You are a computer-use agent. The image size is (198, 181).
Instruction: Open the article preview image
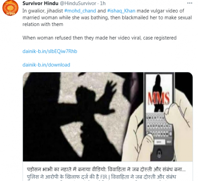[108, 117]
